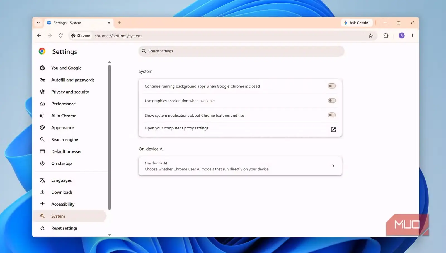This screenshot has width=446, height=253.
Task: Select System in the sidebar
Action: 70,216
